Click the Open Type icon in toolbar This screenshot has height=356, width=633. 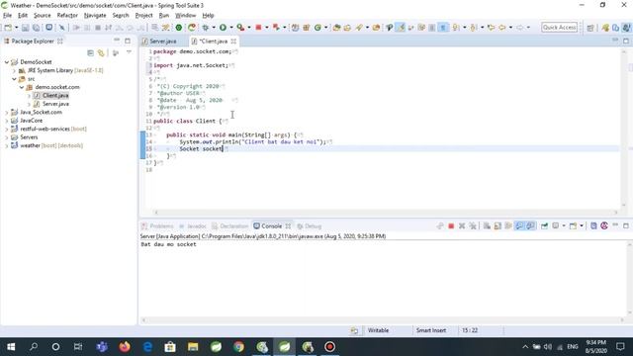pyautogui.click(x=336, y=28)
